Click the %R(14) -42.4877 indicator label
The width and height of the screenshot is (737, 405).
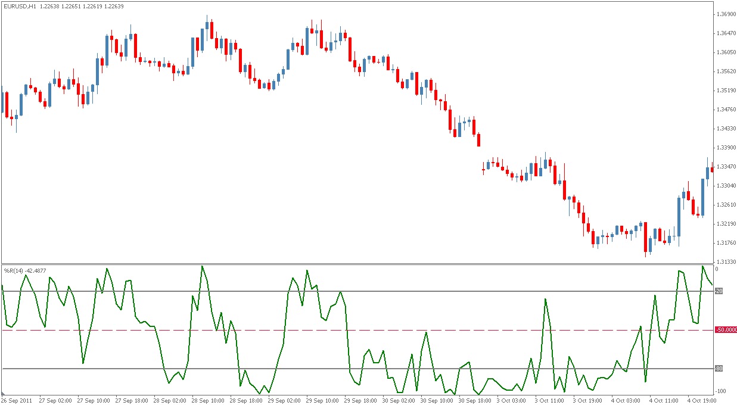point(25,271)
